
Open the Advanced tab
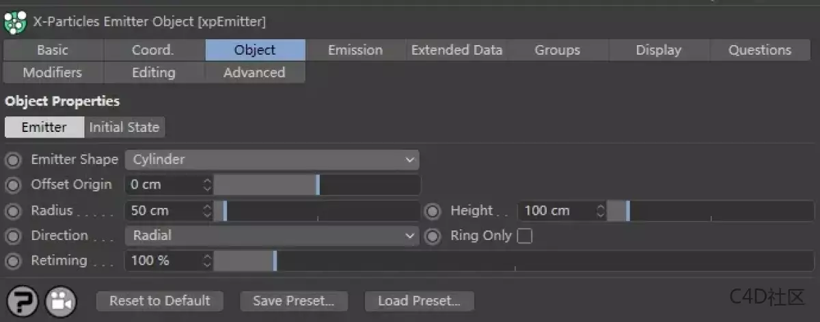point(255,72)
